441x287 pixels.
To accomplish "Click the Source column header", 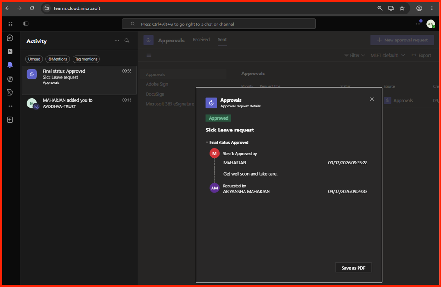I will pyautogui.click(x=389, y=86).
